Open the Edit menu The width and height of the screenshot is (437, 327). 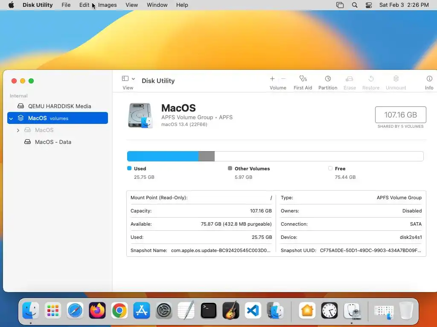pos(84,5)
